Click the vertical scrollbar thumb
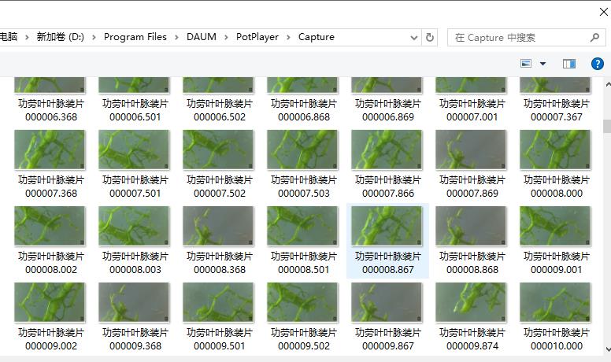The image size is (611, 362). (x=606, y=126)
